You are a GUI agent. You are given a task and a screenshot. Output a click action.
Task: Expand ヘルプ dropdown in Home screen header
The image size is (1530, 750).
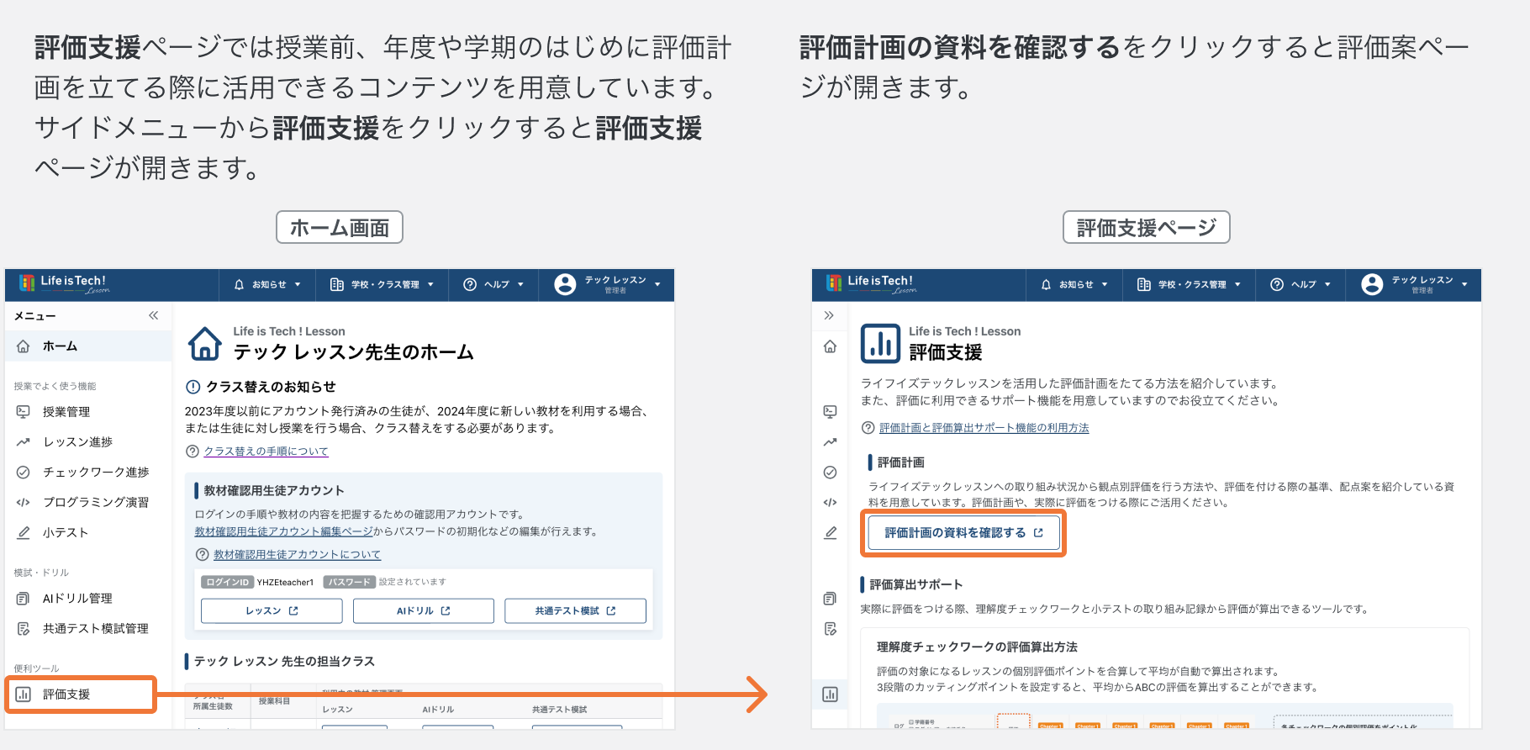[x=520, y=284]
